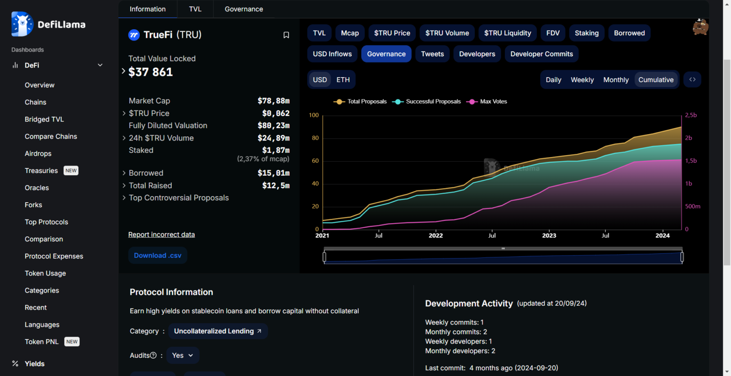Disable the Governance chart metric
Viewport: 731px width, 376px height.
coord(387,54)
